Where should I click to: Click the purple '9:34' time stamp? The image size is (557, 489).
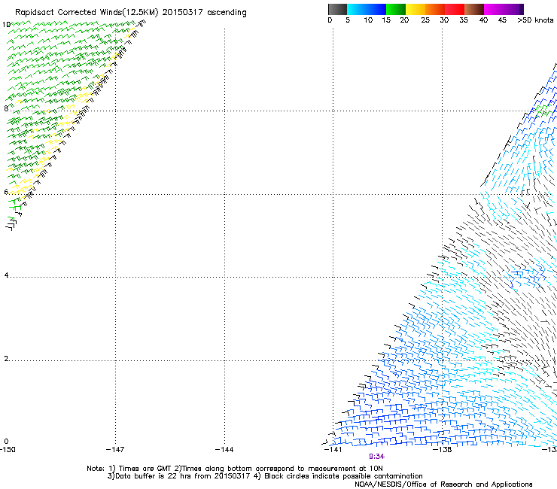click(376, 457)
